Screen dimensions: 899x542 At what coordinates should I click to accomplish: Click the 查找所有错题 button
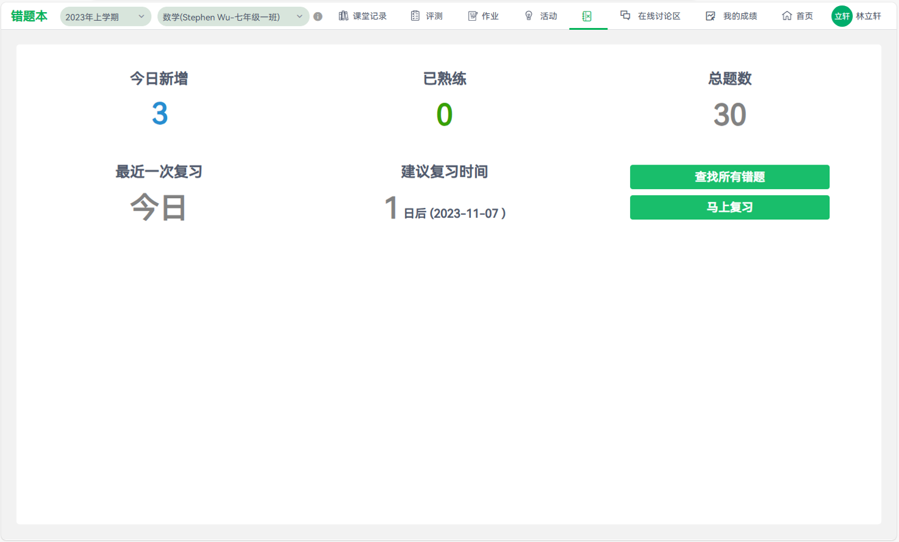[x=729, y=177]
